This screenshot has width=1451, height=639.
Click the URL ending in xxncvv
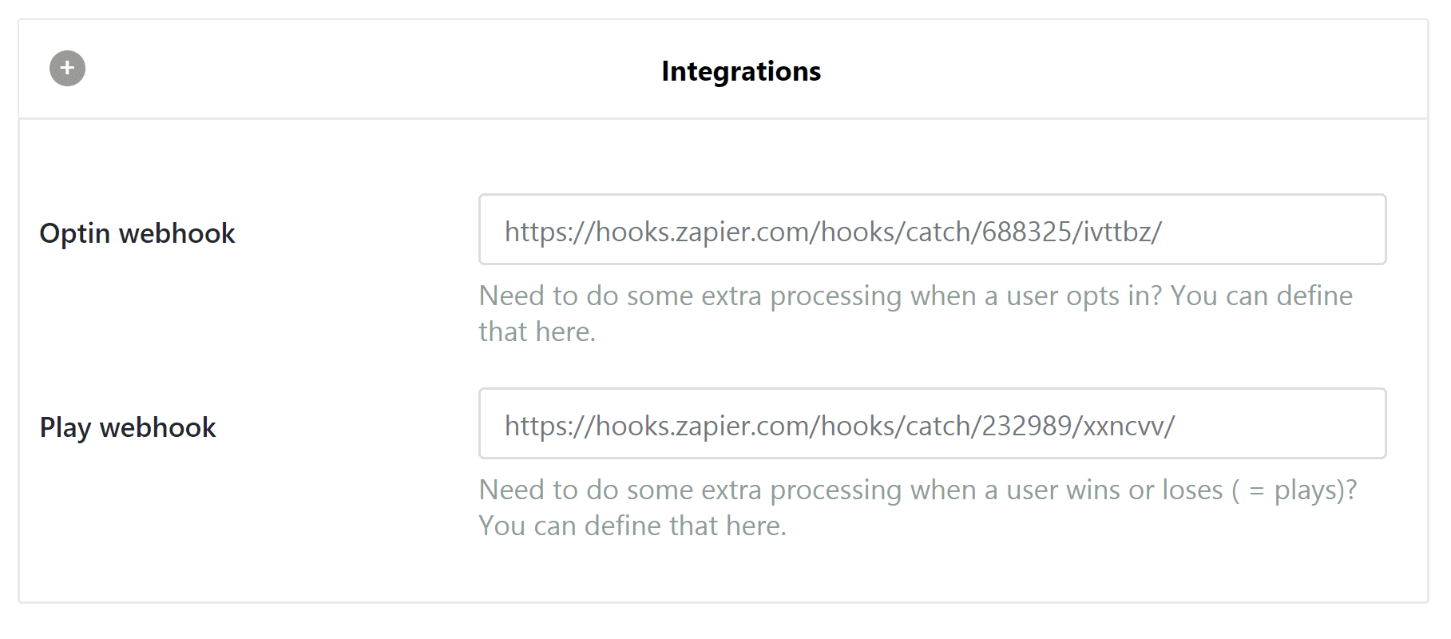[x=839, y=426]
